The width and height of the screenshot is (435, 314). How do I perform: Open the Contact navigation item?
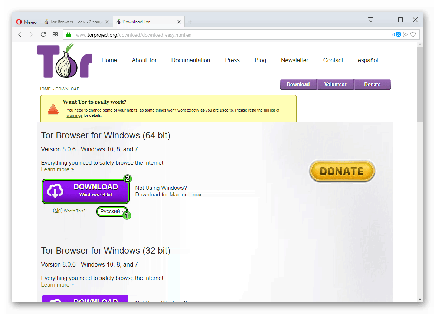pyautogui.click(x=333, y=60)
